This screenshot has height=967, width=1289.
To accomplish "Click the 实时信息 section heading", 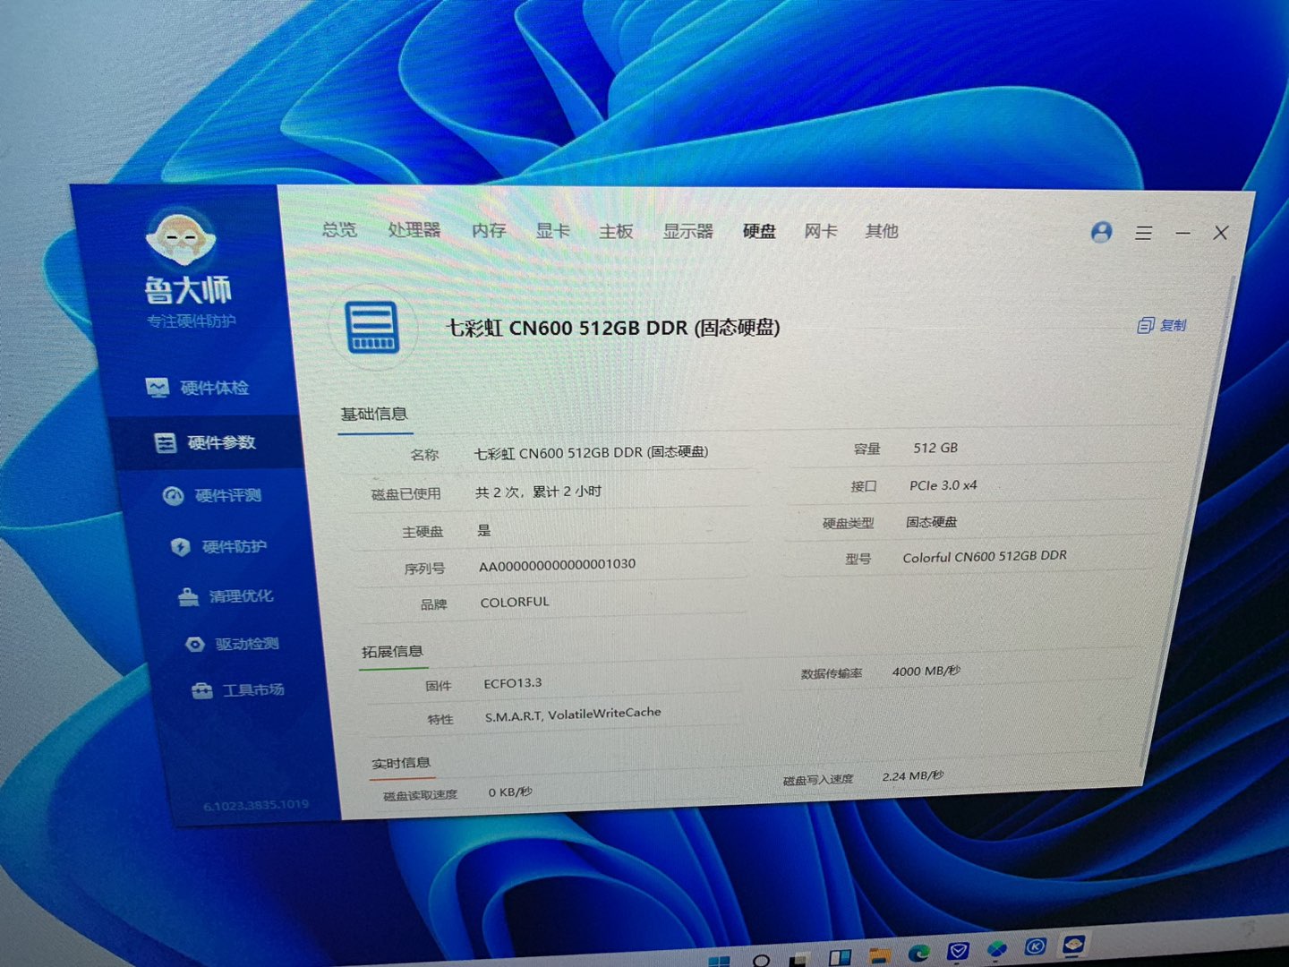I will pyautogui.click(x=401, y=763).
